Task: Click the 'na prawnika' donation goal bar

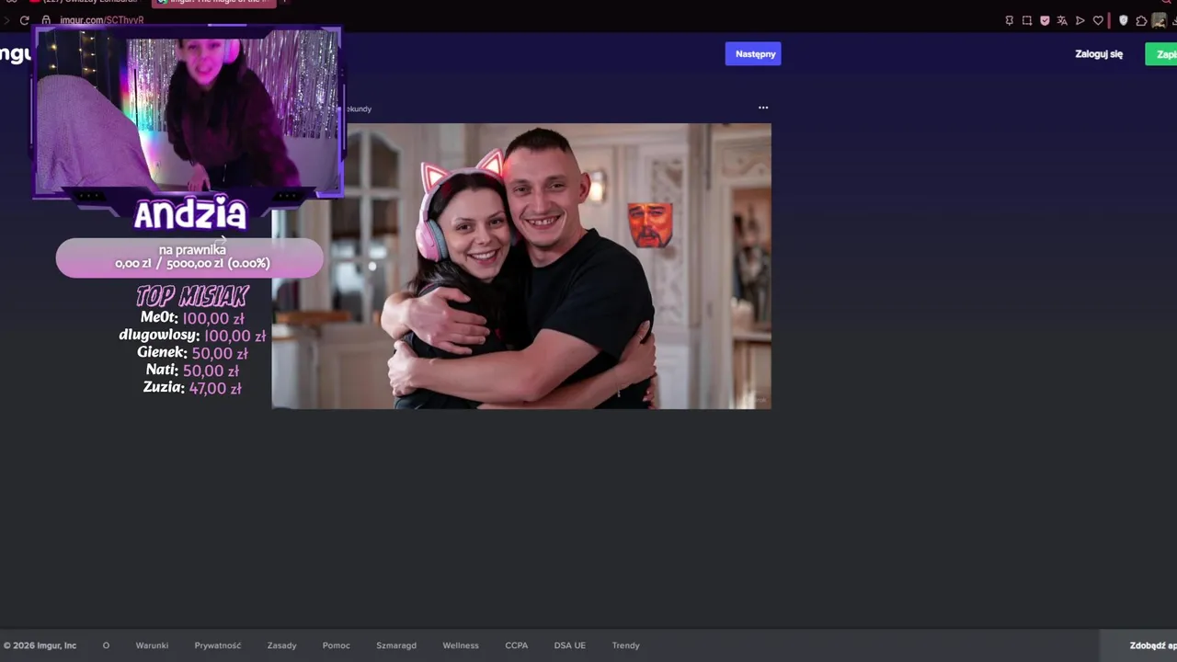Action: tap(189, 257)
